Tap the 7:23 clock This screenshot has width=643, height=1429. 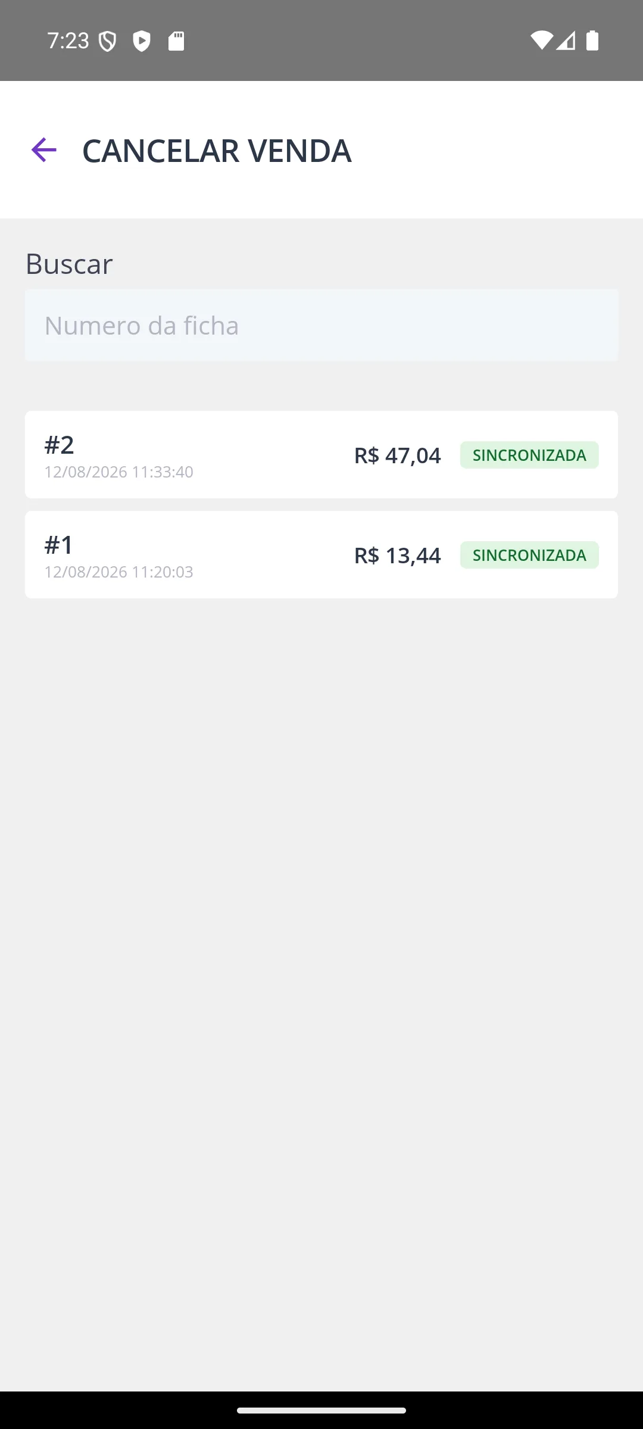68,41
